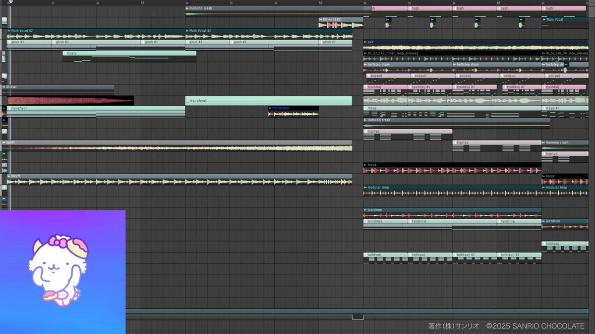Screen dimensions: 595x334
Task: Click bar 53 on the timeline ruler
Action: pos(142,3)
